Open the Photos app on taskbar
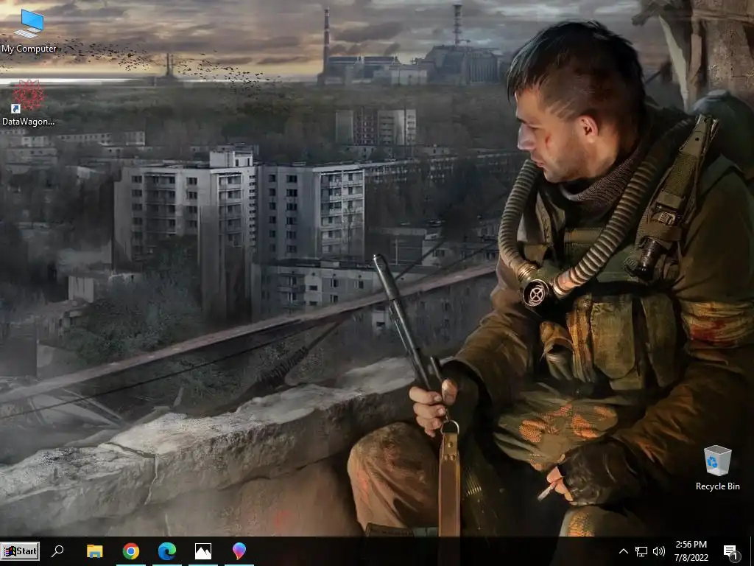754x566 pixels. (x=203, y=551)
